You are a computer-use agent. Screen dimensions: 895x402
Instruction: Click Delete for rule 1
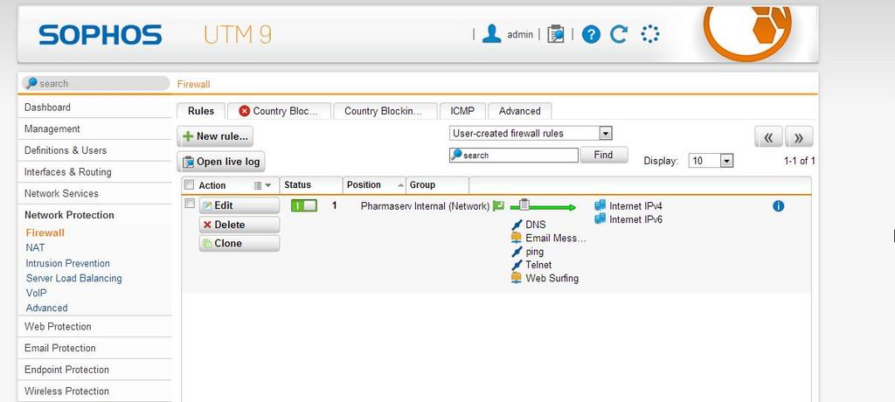pyautogui.click(x=239, y=225)
